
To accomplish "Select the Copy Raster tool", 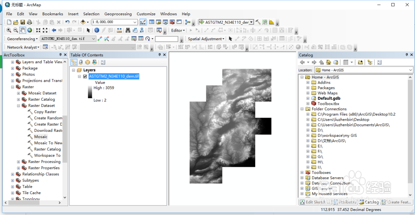I will (45, 111).
